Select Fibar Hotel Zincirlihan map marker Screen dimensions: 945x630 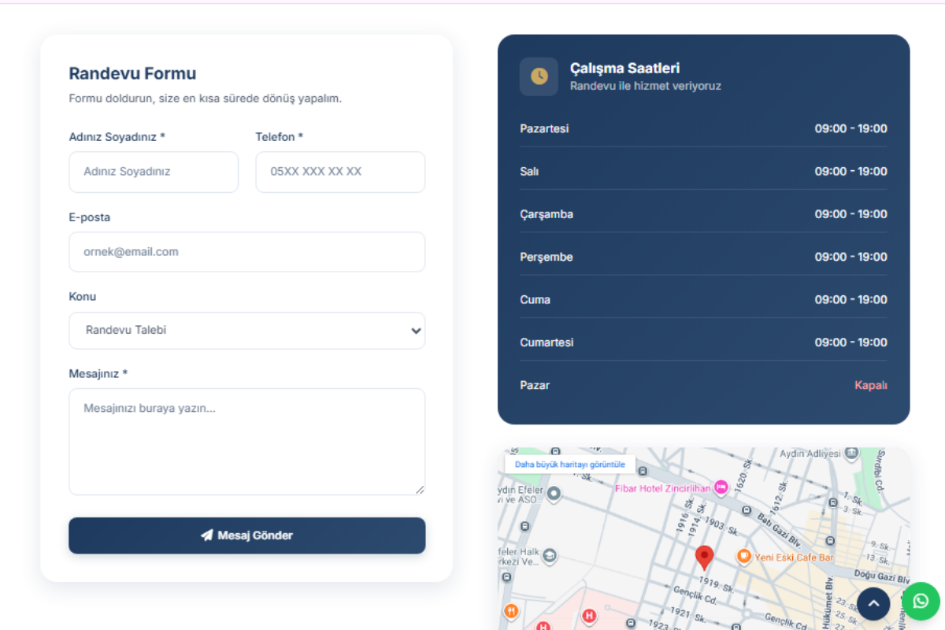point(721,488)
